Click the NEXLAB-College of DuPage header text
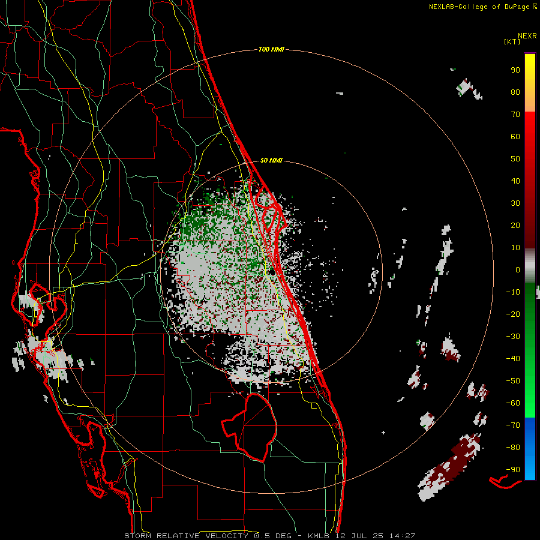This screenshot has width=540, height=540. [479, 7]
